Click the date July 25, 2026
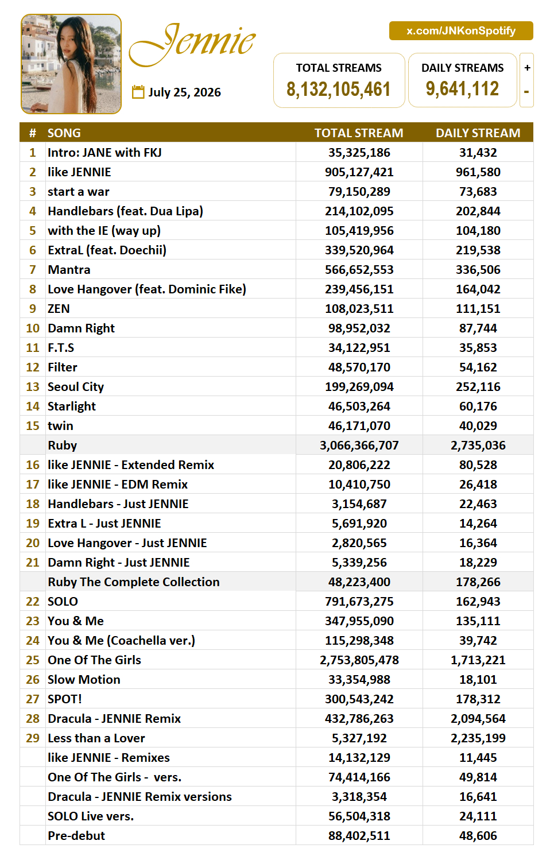Screen dimensions: 554x860 184,92
